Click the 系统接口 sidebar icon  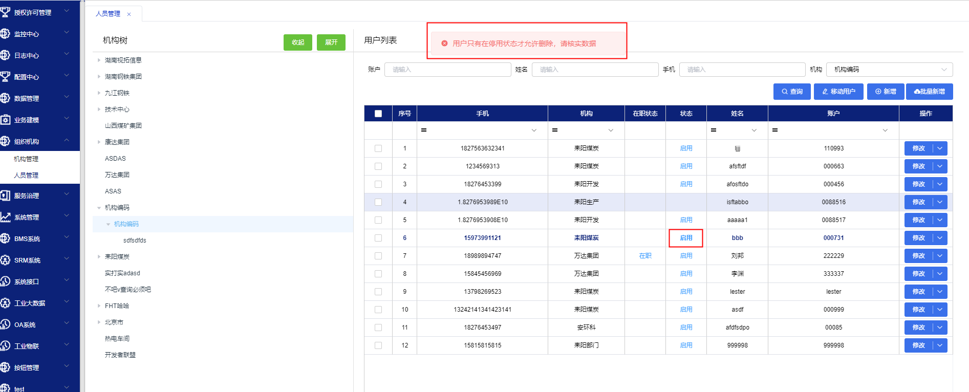(5, 281)
